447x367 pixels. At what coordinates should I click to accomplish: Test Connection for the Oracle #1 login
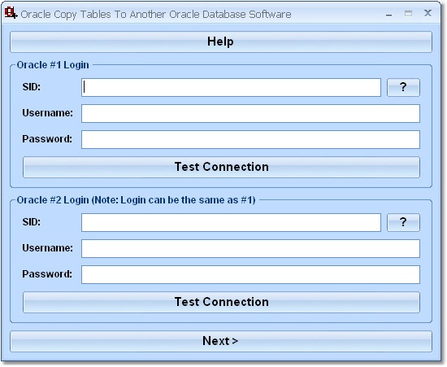221,167
